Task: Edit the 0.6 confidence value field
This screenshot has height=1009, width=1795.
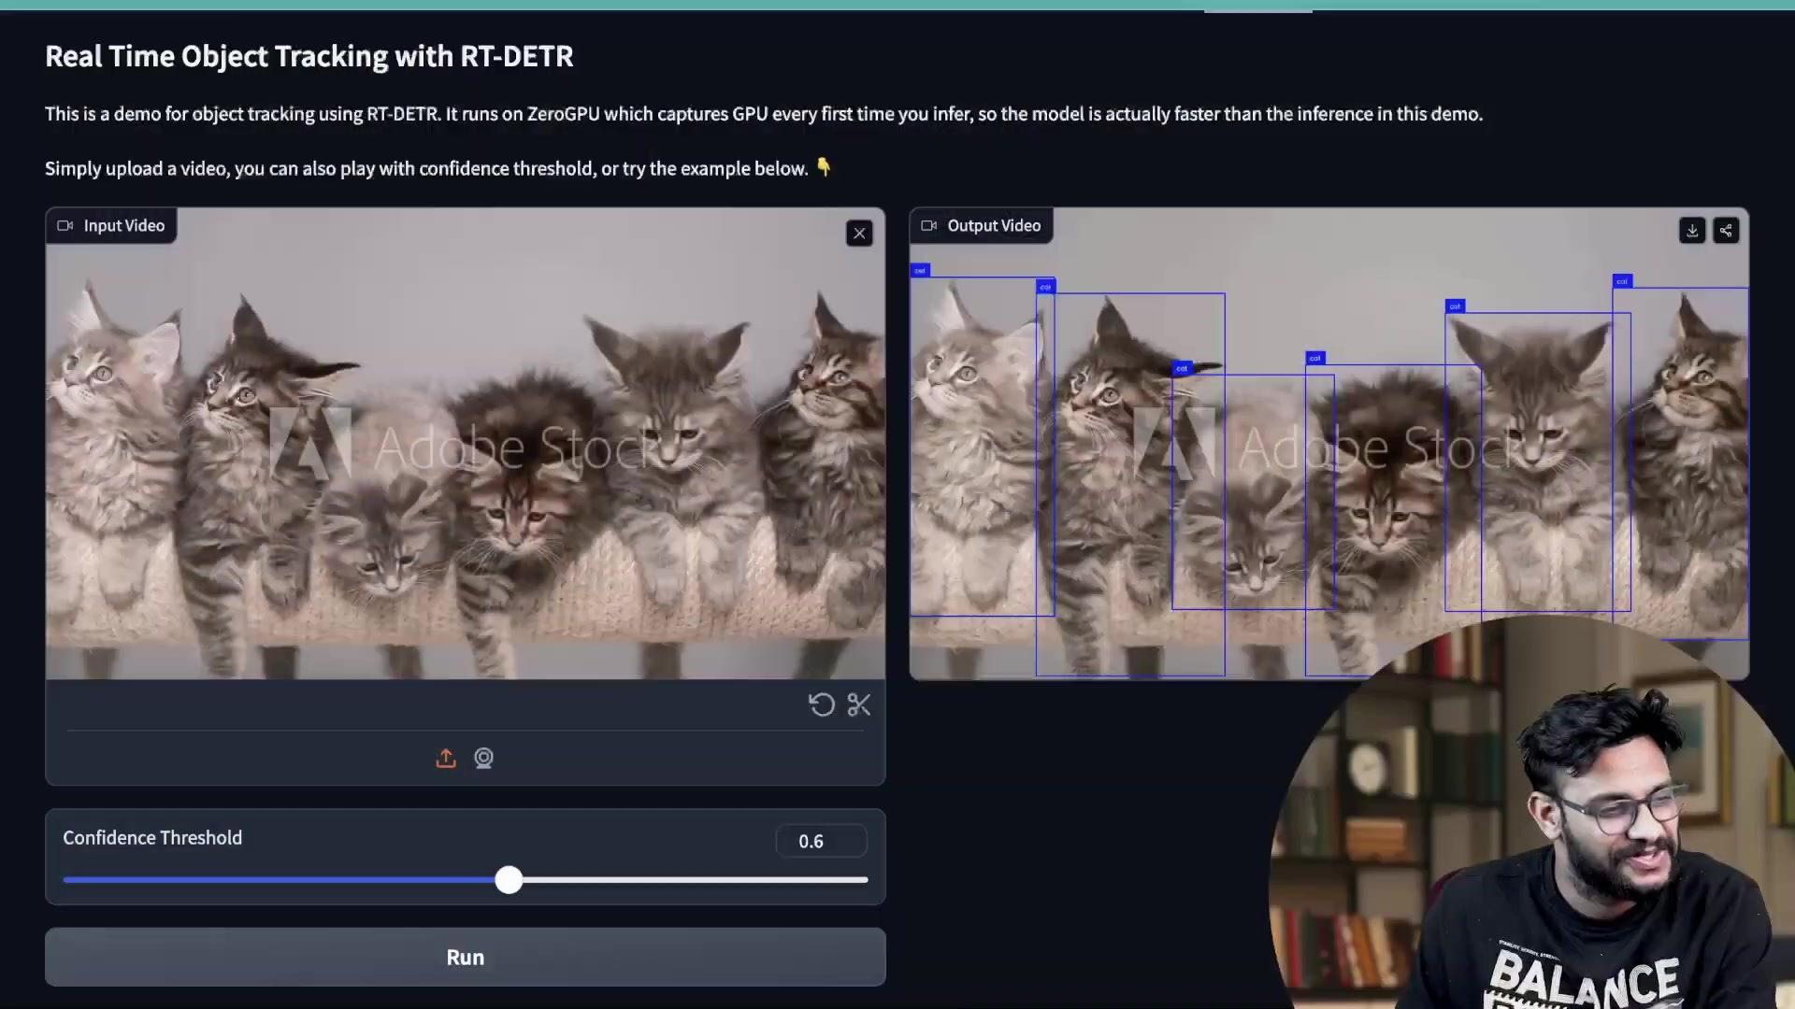Action: pos(821,841)
